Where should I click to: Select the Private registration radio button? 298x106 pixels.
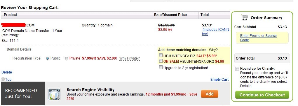coord(66,59)
